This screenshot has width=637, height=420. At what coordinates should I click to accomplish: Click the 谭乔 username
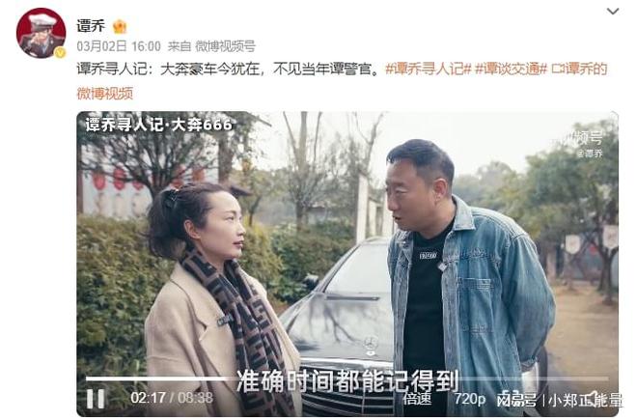[x=91, y=26]
